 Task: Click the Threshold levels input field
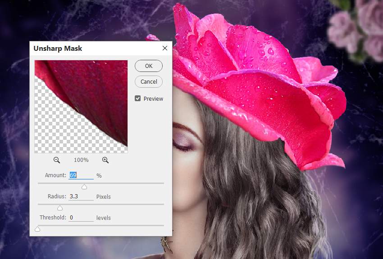pyautogui.click(x=81, y=218)
